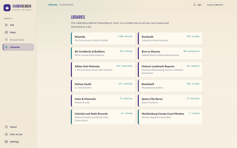Click Copy to clipboard button
Screen dimensions: 237x148
[215, 5]
